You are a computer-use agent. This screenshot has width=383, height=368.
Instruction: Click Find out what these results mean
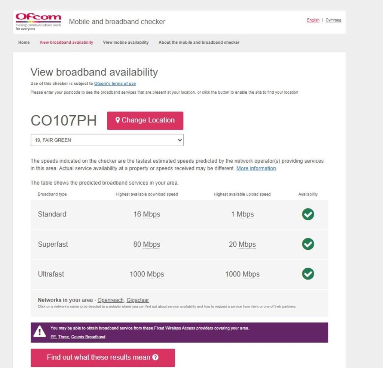pyautogui.click(x=102, y=358)
